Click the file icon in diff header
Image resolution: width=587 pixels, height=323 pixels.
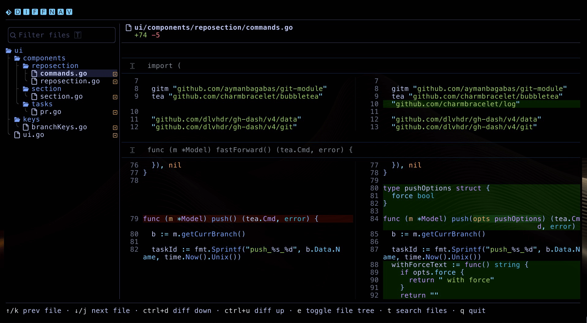point(129,28)
